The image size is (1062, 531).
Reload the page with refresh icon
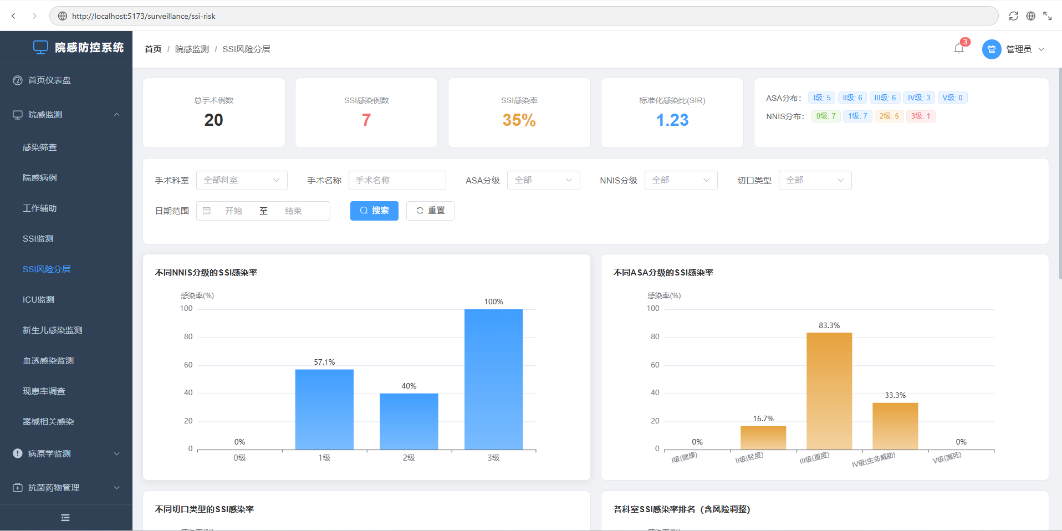point(1013,16)
